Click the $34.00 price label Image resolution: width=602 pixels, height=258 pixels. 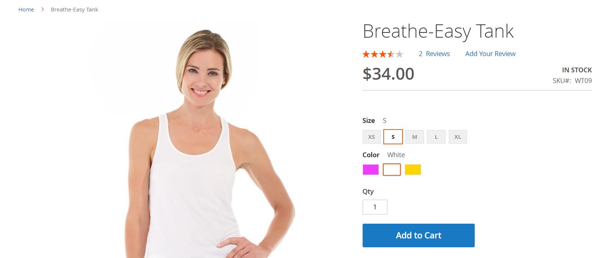[389, 74]
